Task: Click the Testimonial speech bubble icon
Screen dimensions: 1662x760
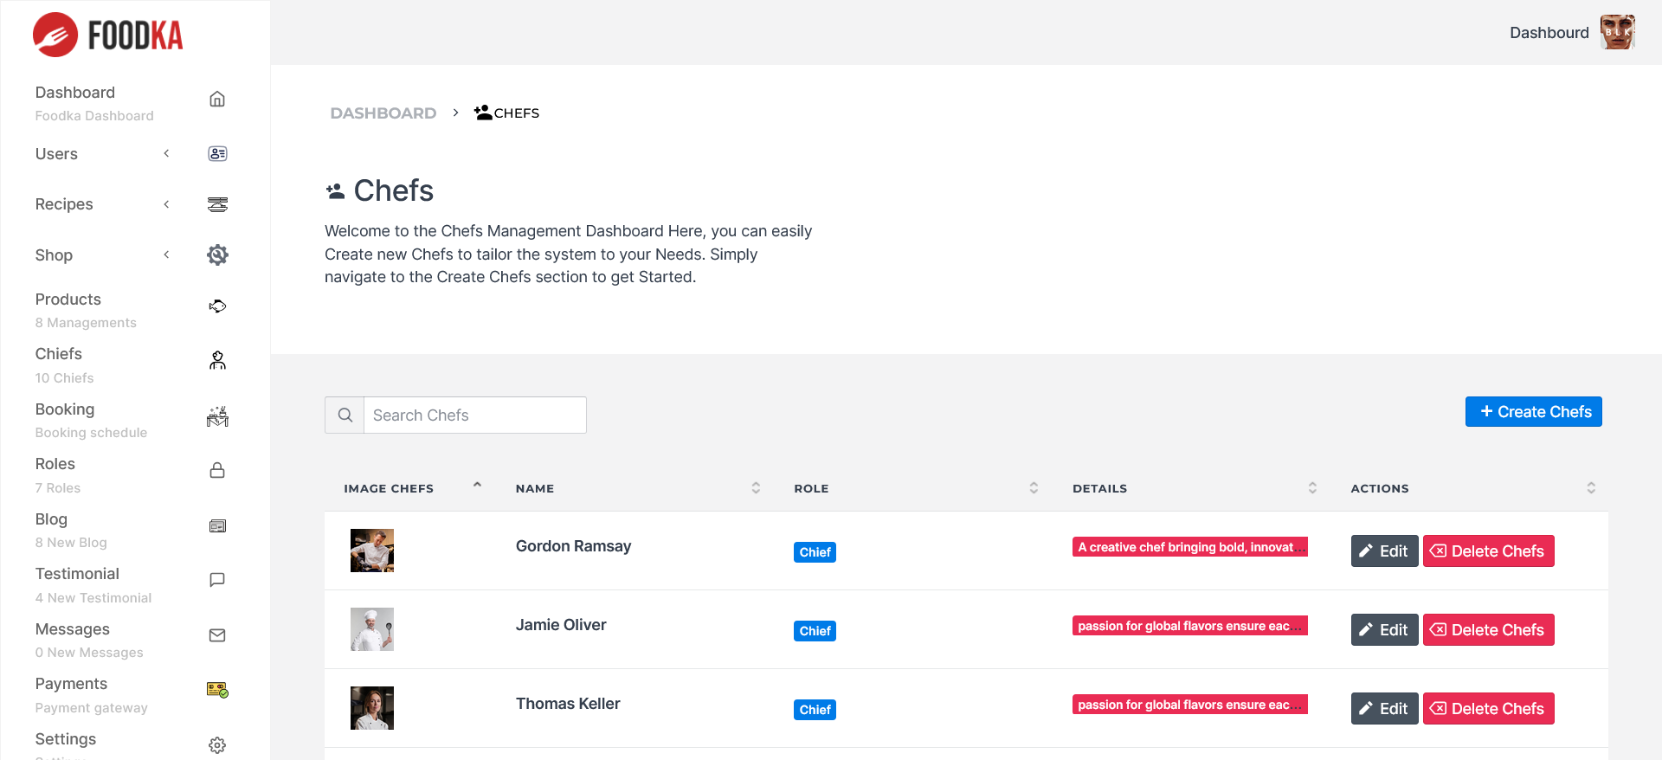Action: [x=217, y=580]
